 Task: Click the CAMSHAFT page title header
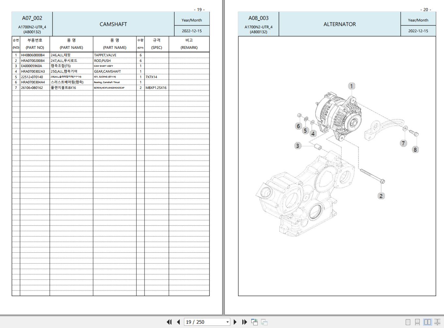[x=113, y=24]
